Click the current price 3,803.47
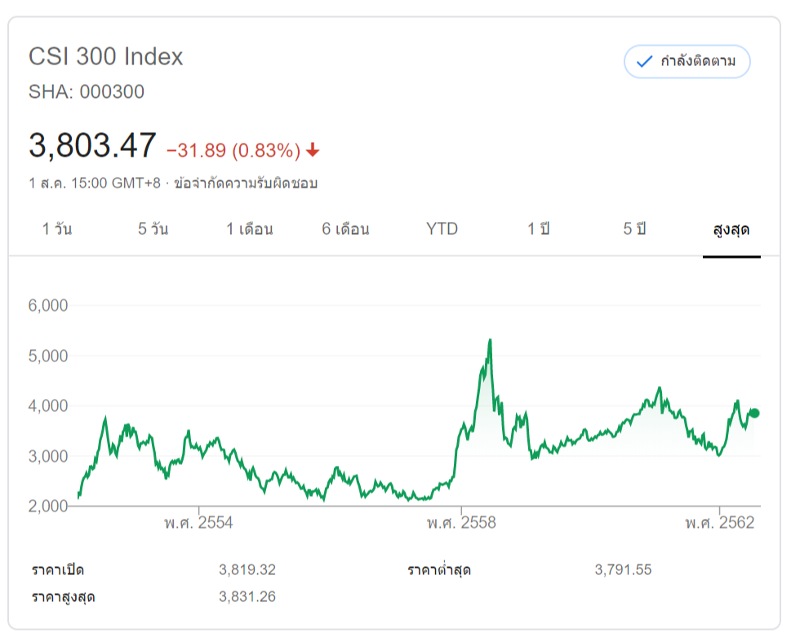 click(92, 146)
